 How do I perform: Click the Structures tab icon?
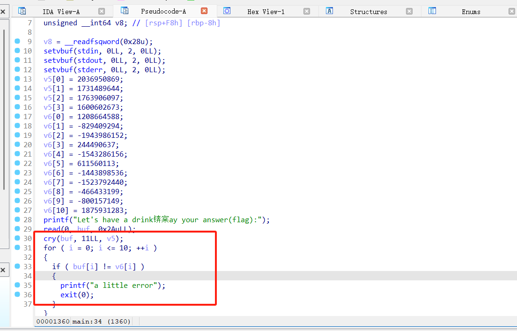tap(329, 11)
